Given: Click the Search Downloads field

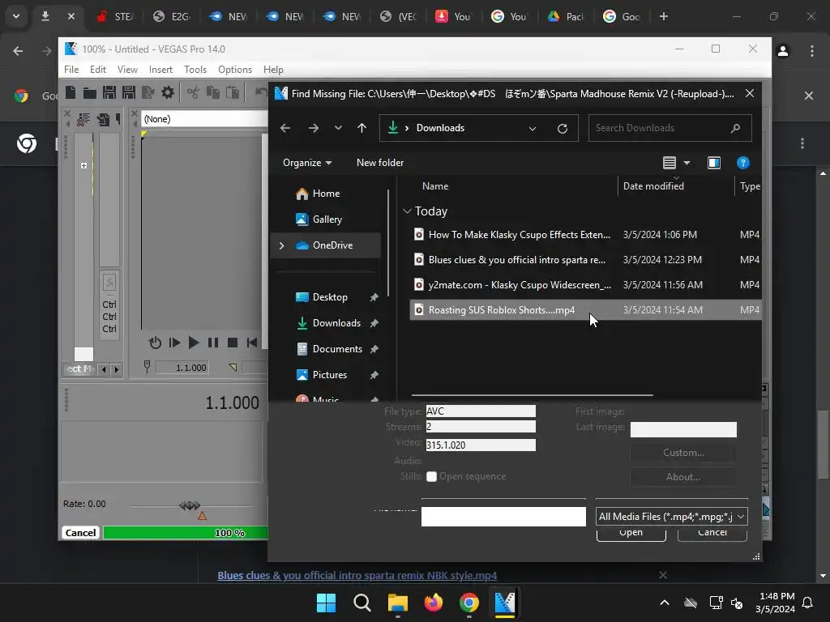Looking at the screenshot, I should coord(670,128).
